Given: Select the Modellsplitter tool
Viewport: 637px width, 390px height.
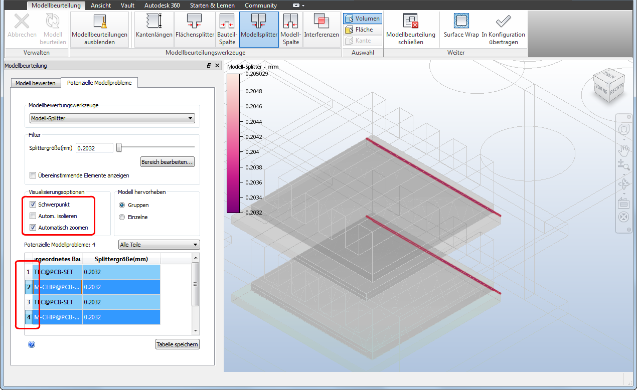Looking at the screenshot, I should point(259,29).
